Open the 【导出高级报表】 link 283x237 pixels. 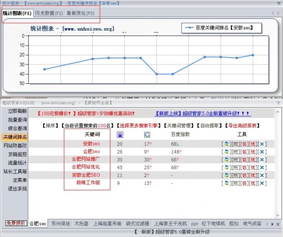tap(242, 125)
